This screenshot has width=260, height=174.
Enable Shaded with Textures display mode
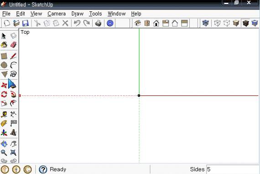(245, 23)
